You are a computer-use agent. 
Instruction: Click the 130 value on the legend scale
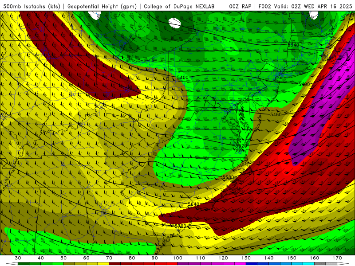[x=246, y=258]
